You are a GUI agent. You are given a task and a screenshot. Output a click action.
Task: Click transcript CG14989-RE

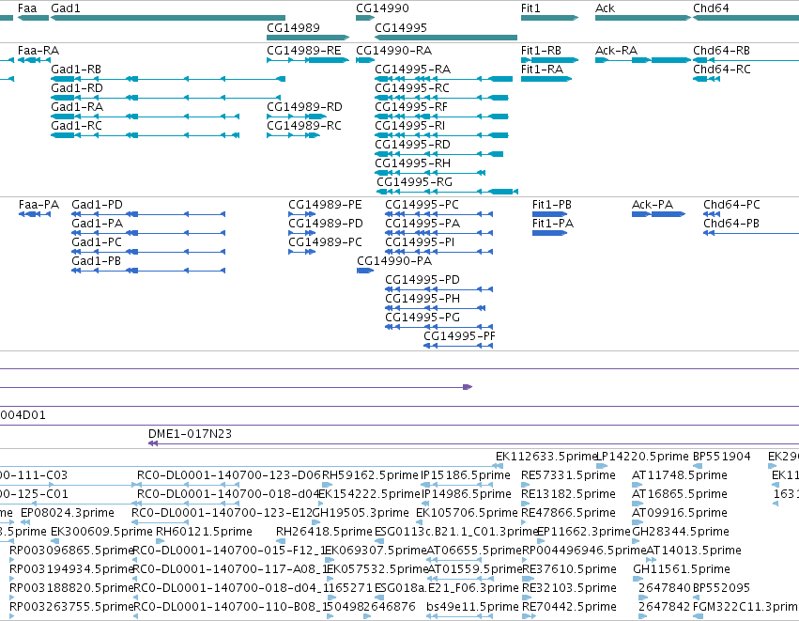[308, 60]
